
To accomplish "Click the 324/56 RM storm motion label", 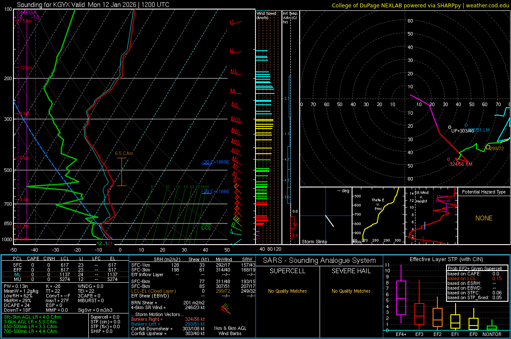I will pos(461,164).
